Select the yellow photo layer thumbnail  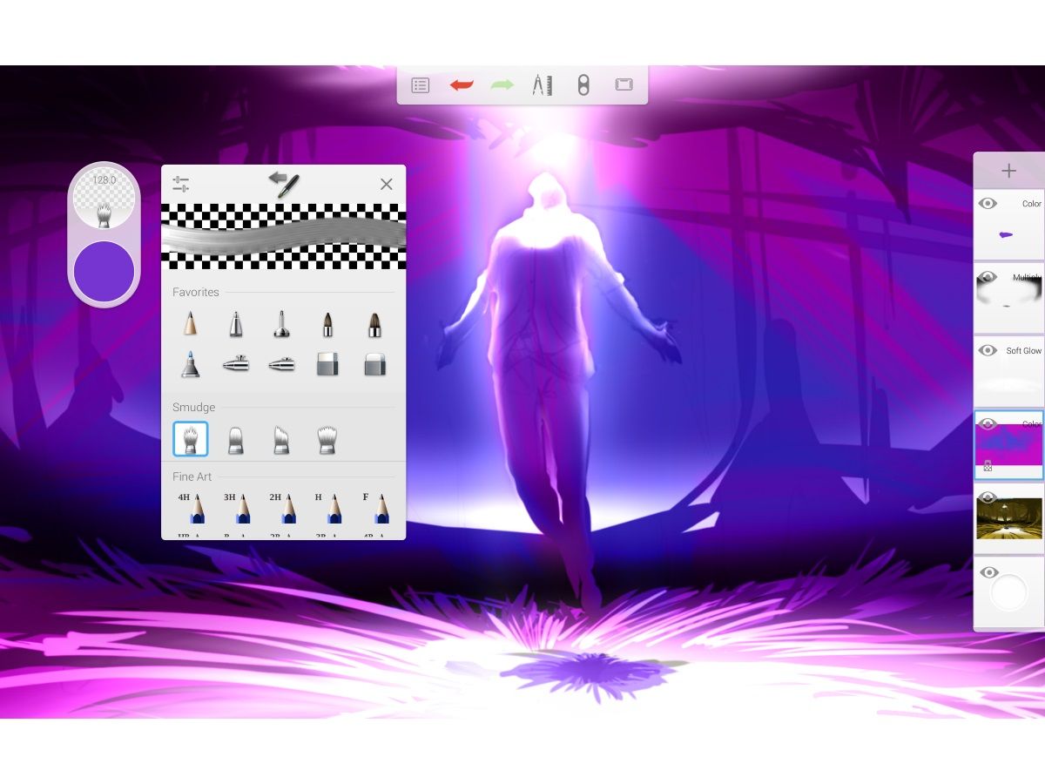(1009, 519)
